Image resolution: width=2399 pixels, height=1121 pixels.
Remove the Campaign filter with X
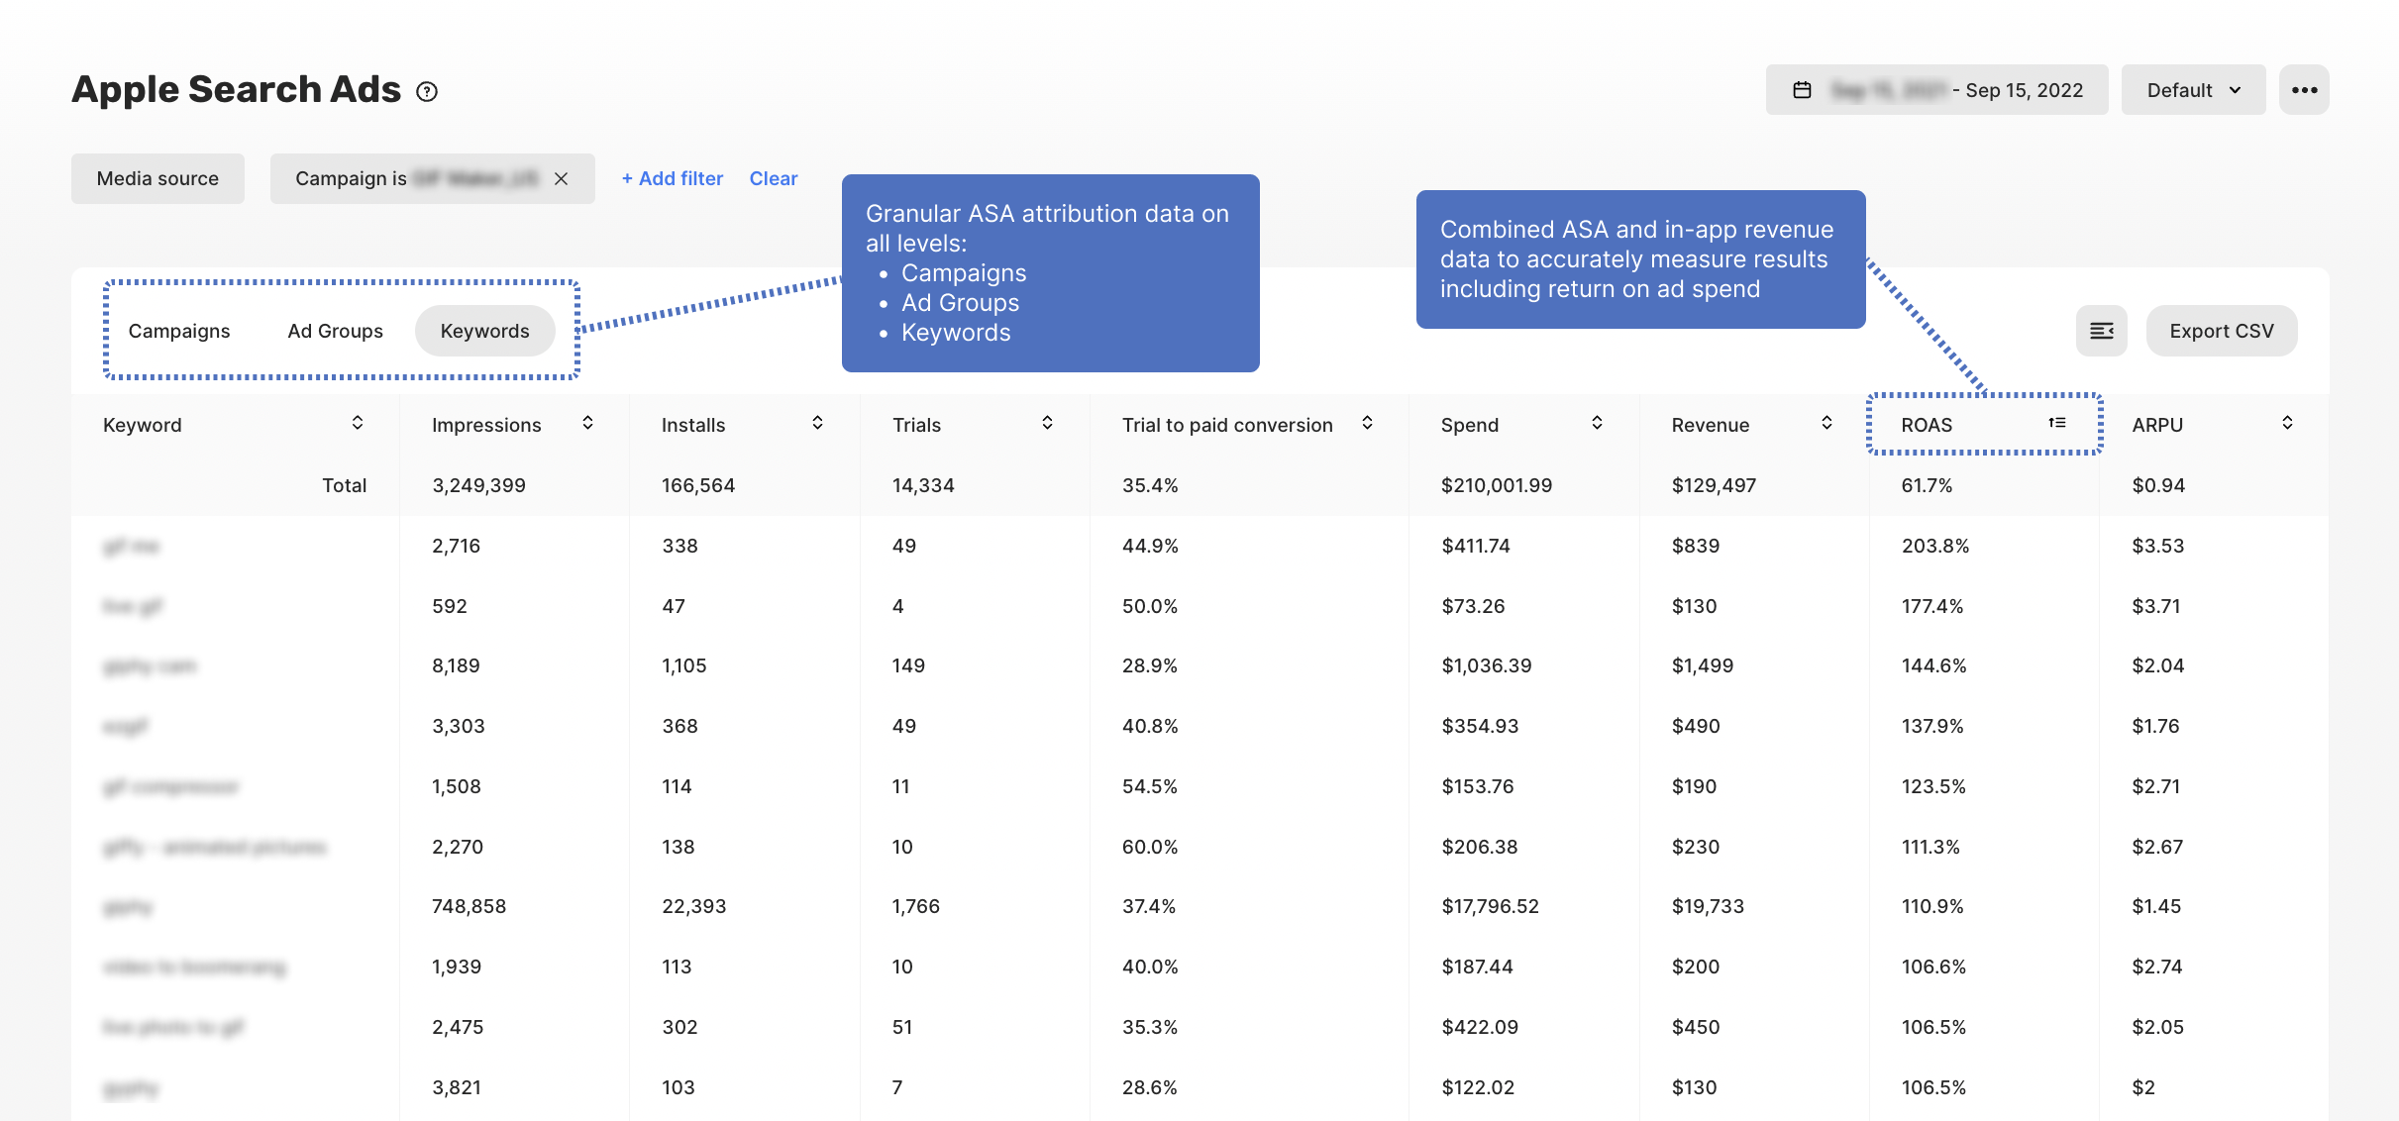point(562,179)
